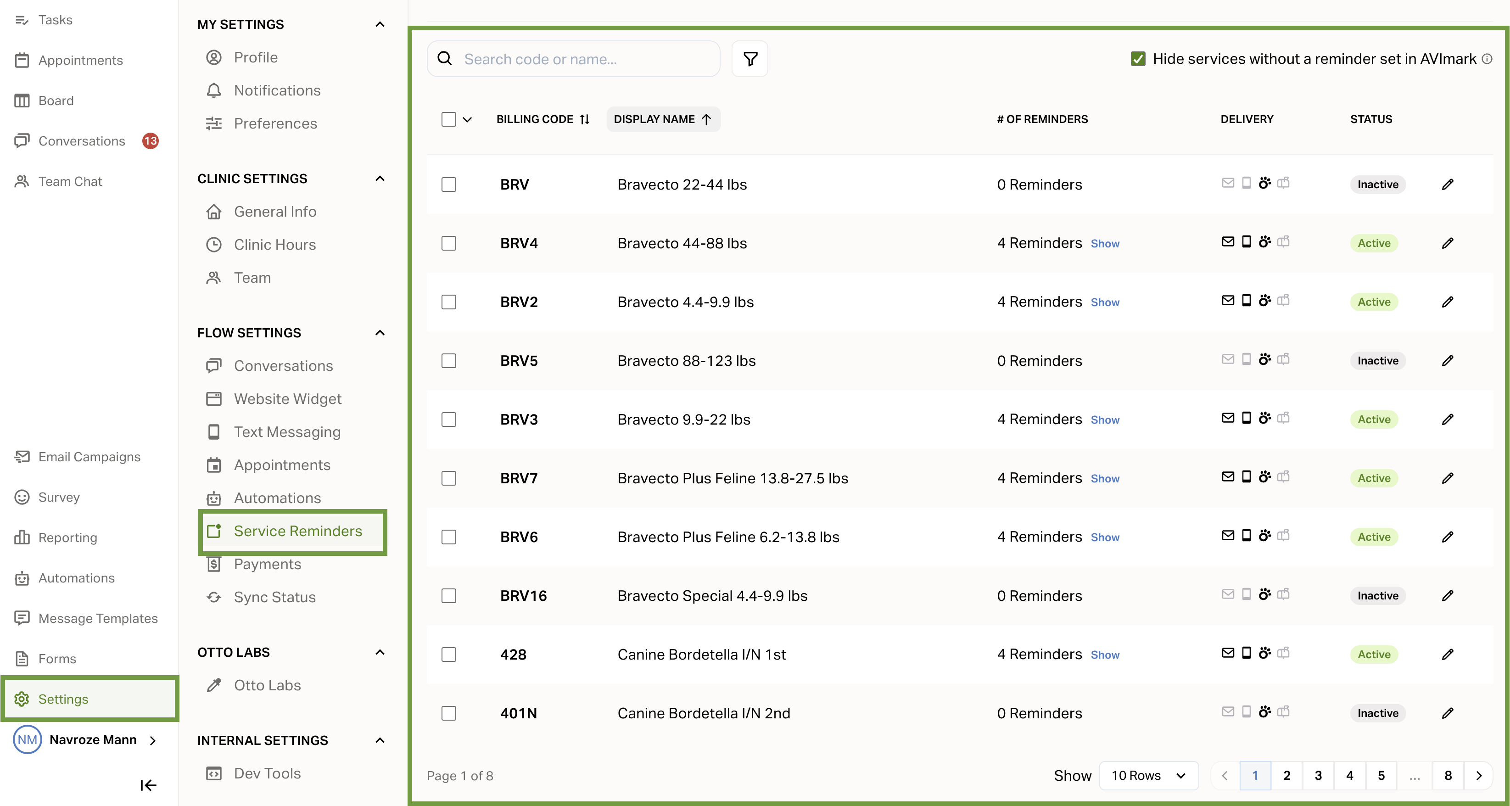This screenshot has height=806, width=1510.
Task: Open edit for BRV6 row
Action: click(1447, 537)
